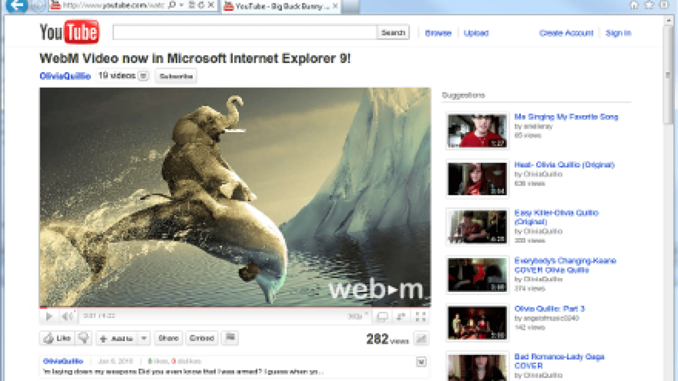Open 'Everybody's Changing-Keane COVER' suggestion title
The width and height of the screenshot is (678, 381).
[x=565, y=265]
